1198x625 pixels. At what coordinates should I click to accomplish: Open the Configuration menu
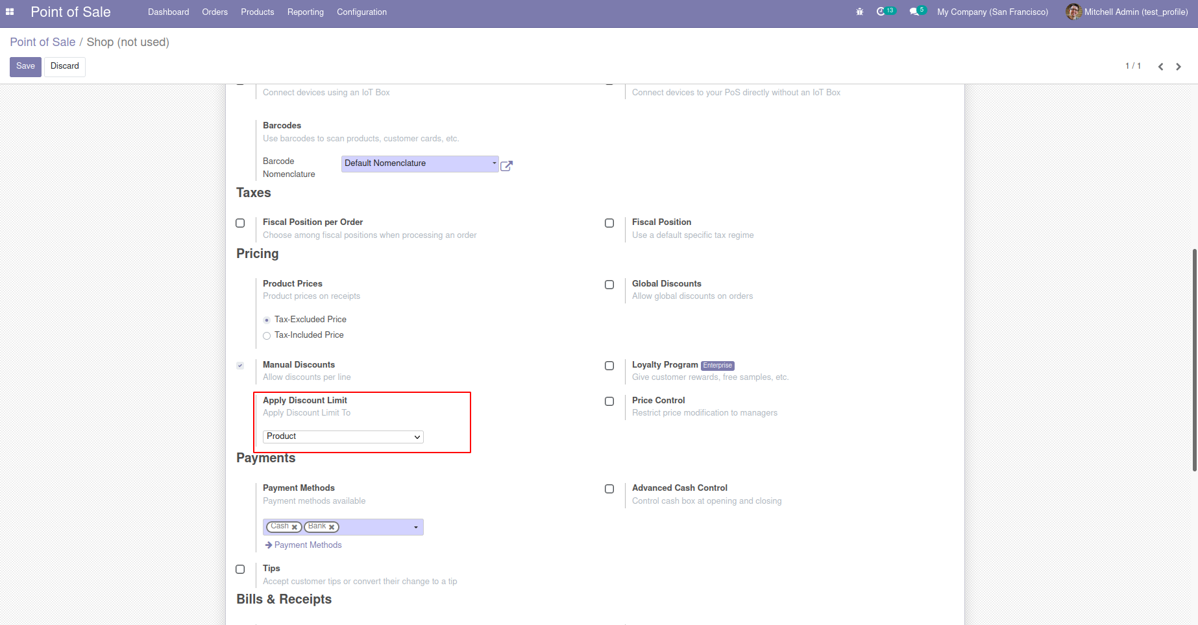361,12
